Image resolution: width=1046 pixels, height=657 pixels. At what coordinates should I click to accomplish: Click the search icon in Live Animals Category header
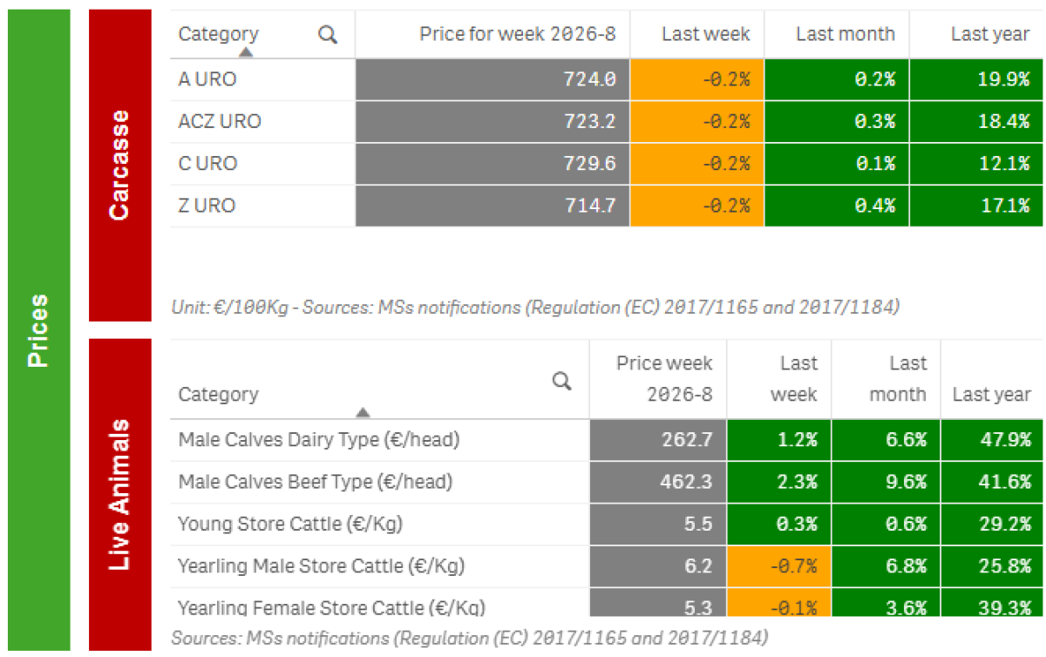coord(563,381)
